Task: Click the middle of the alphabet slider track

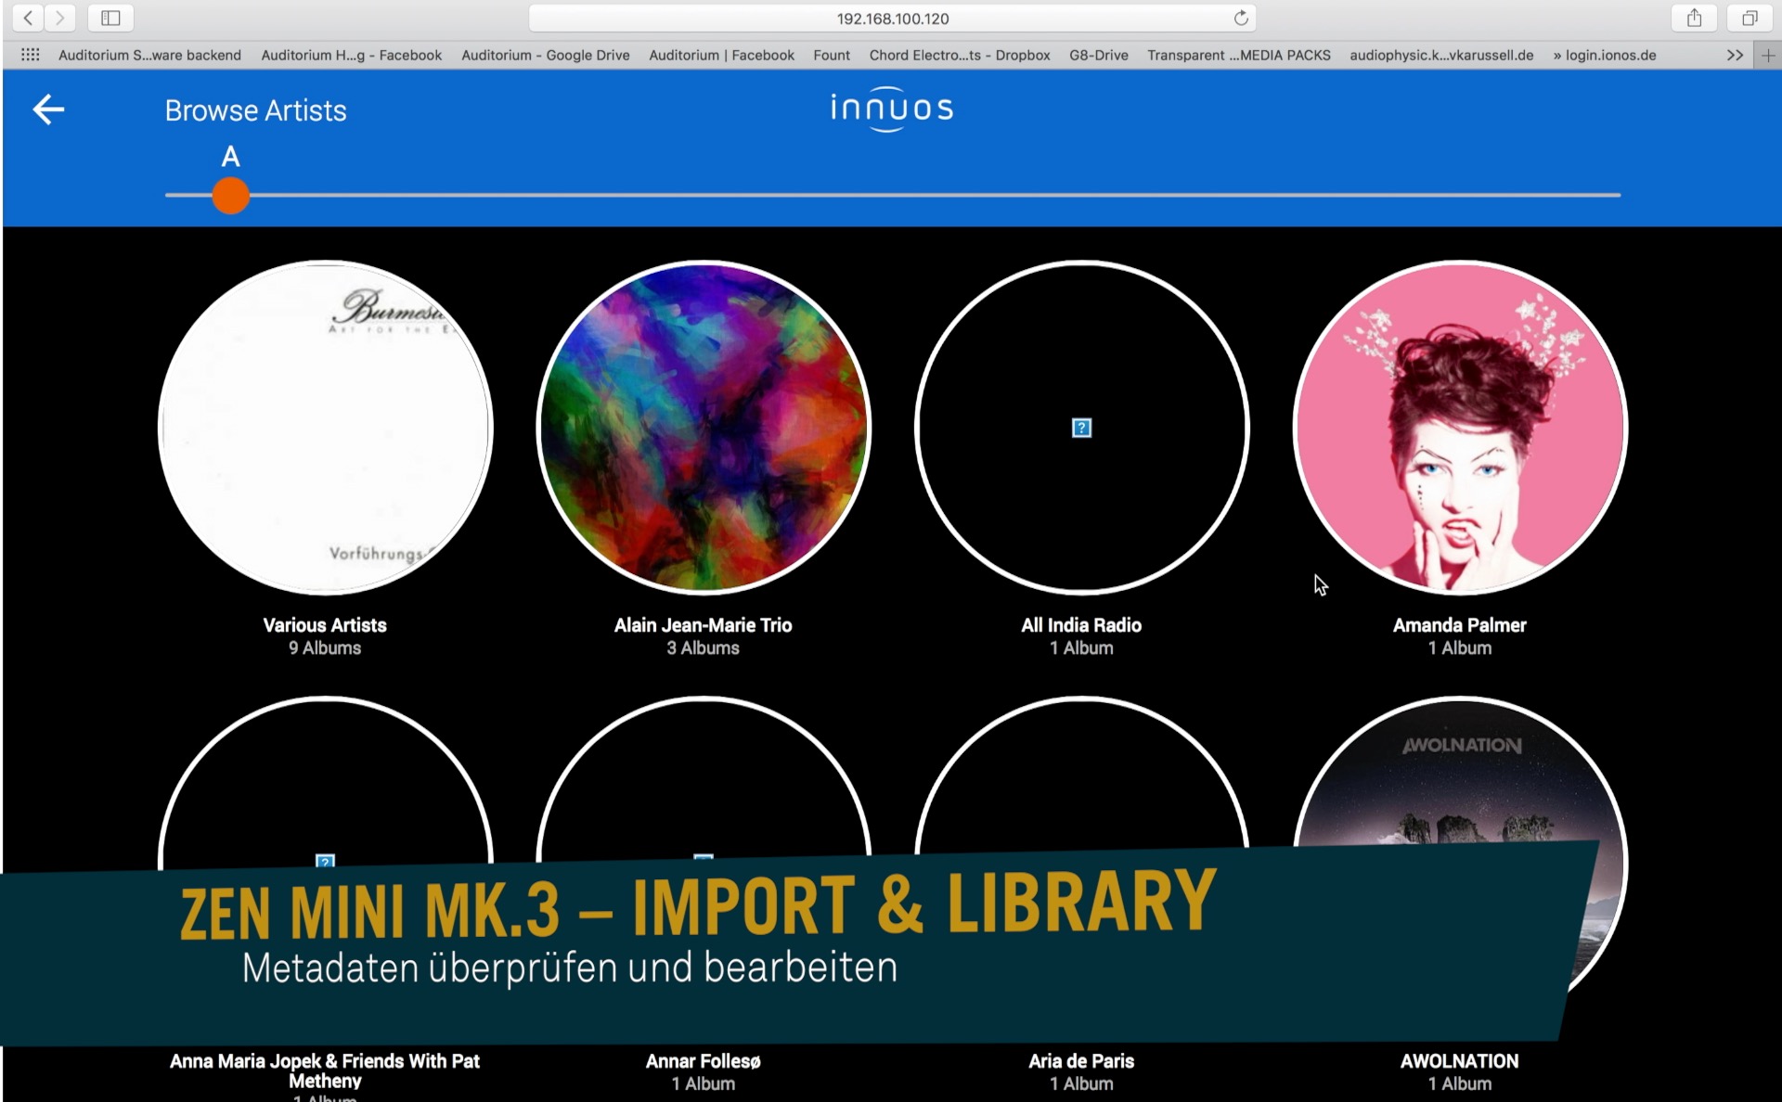Action: 893,195
